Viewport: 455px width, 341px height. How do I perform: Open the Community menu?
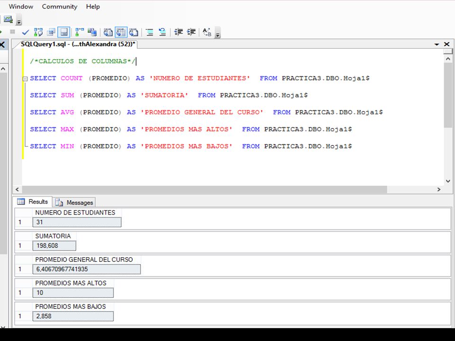60,6
